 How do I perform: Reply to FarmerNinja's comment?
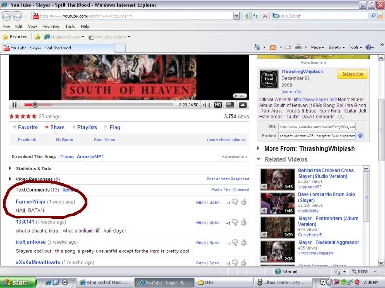(201, 202)
